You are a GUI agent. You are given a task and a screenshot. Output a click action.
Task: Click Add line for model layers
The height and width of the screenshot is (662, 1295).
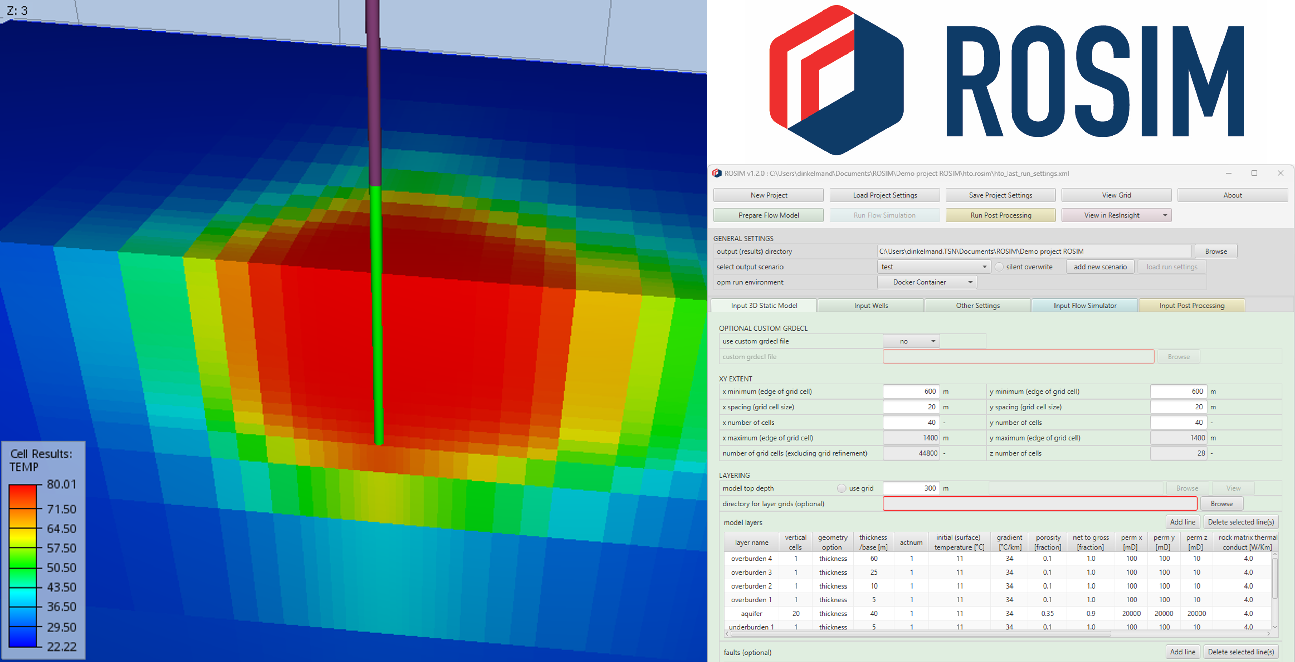pyautogui.click(x=1182, y=522)
